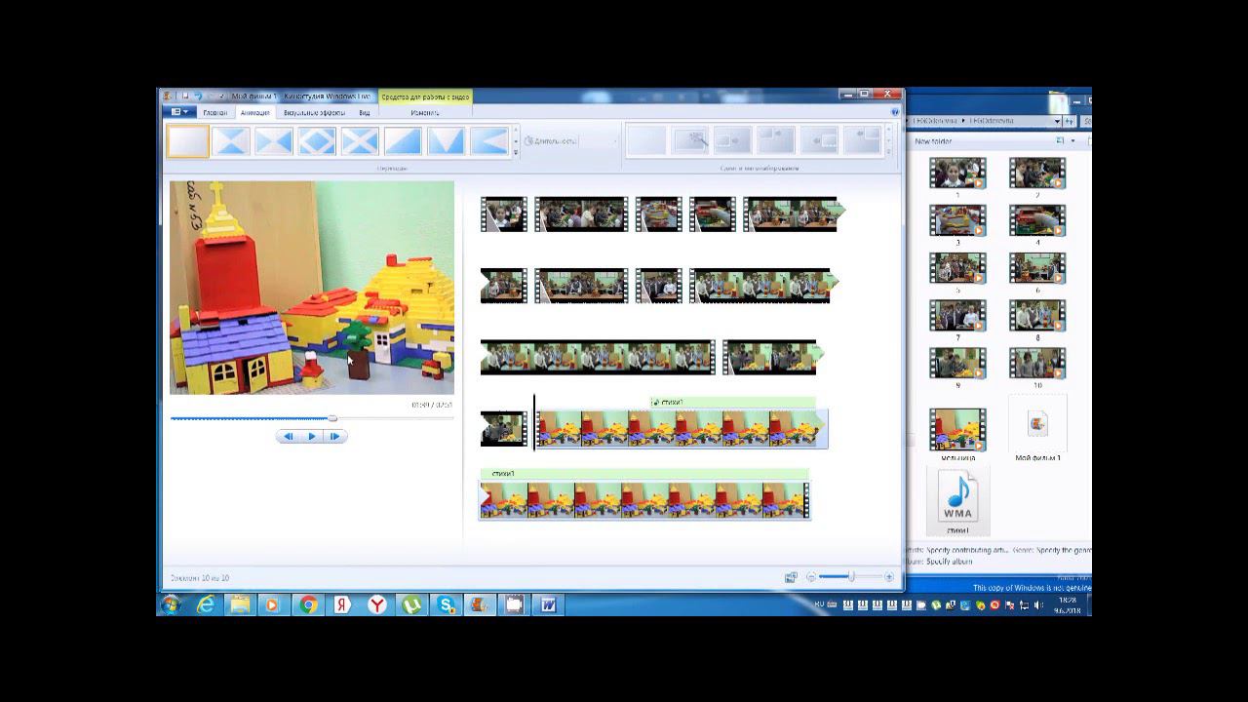This screenshot has width=1248, height=702.
Task: Adjust the preview seek bar slider
Action: 332,418
